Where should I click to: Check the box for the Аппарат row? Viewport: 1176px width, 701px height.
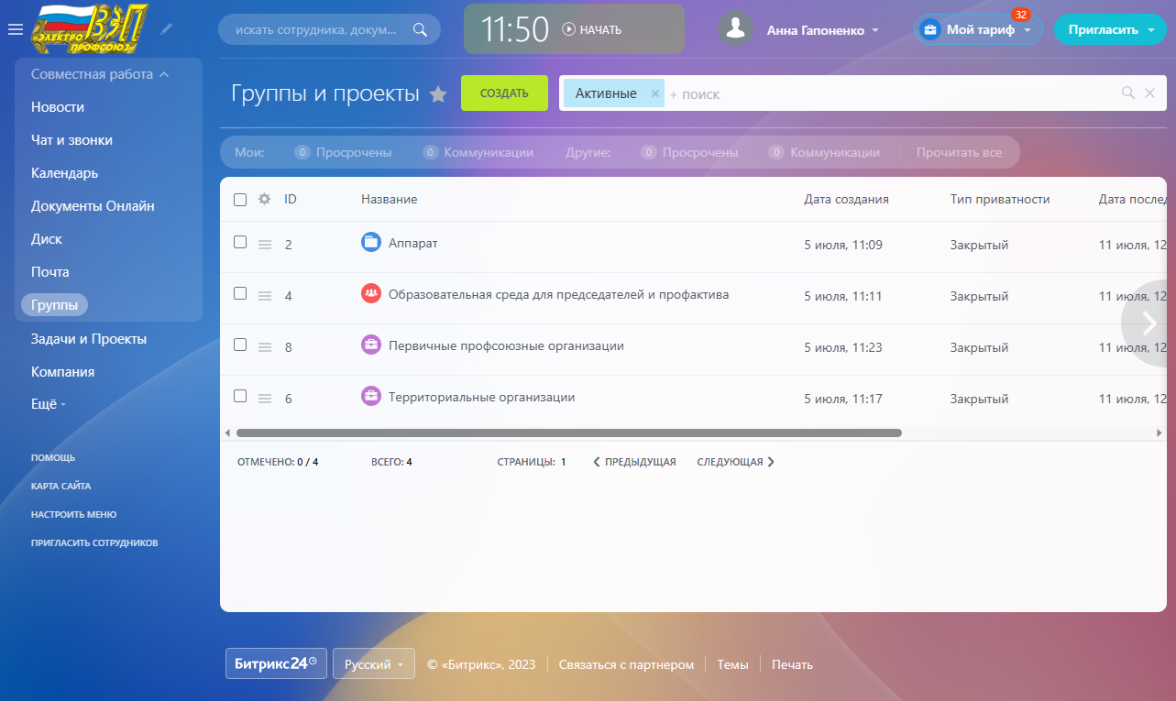[240, 242]
